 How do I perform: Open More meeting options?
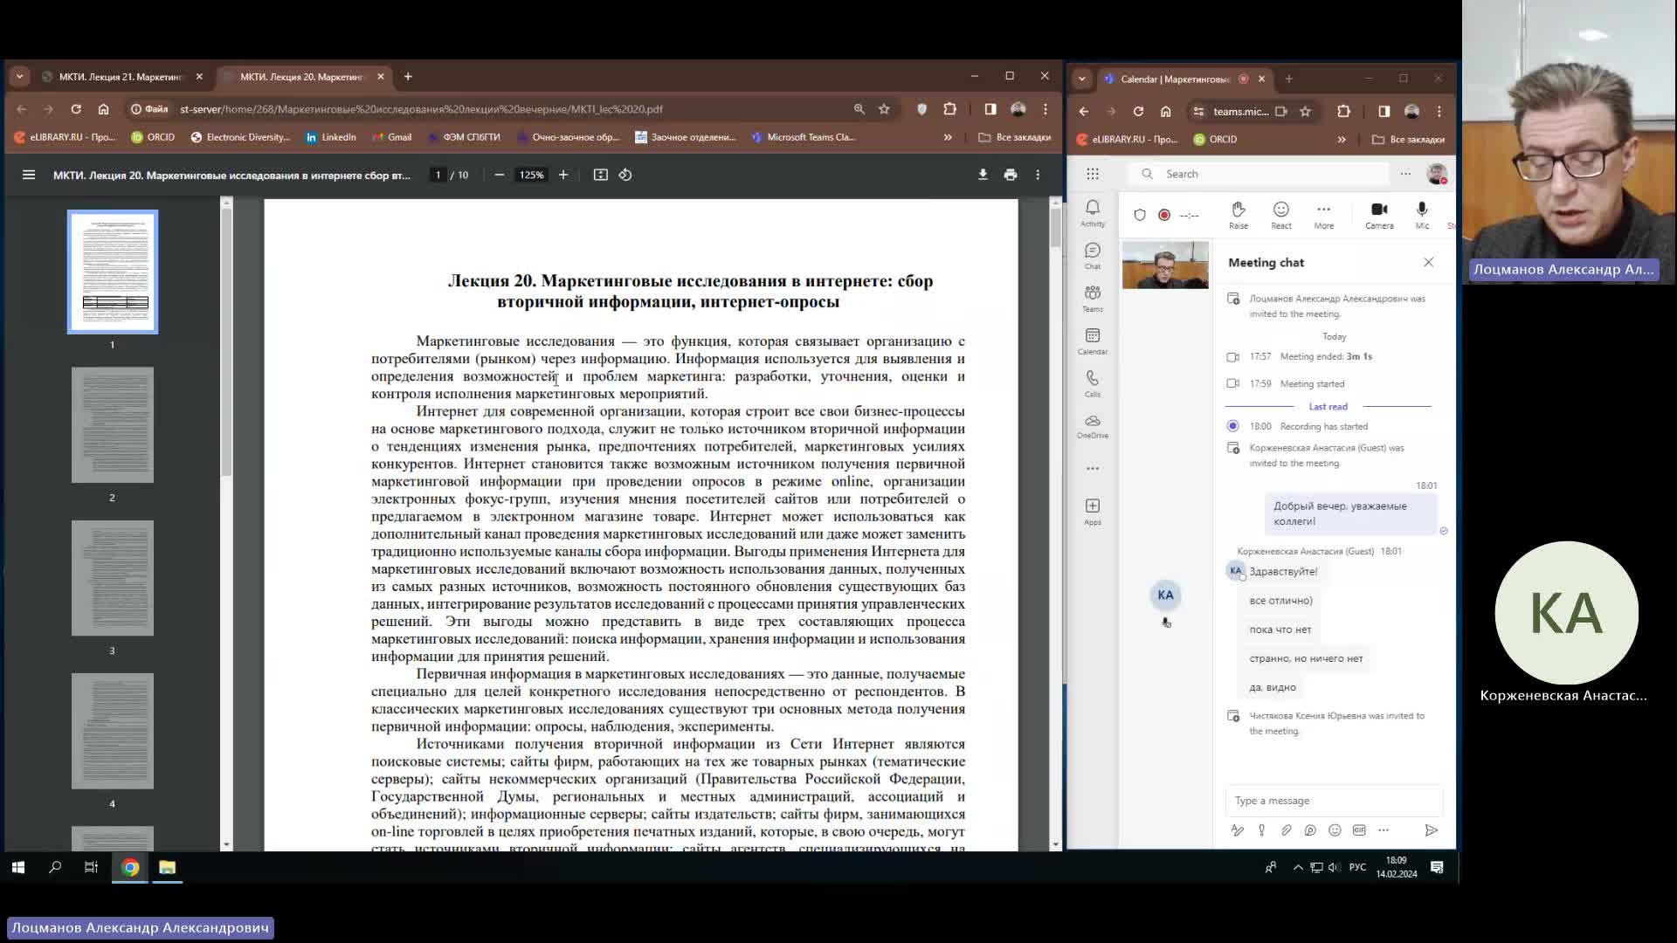[x=1324, y=215]
